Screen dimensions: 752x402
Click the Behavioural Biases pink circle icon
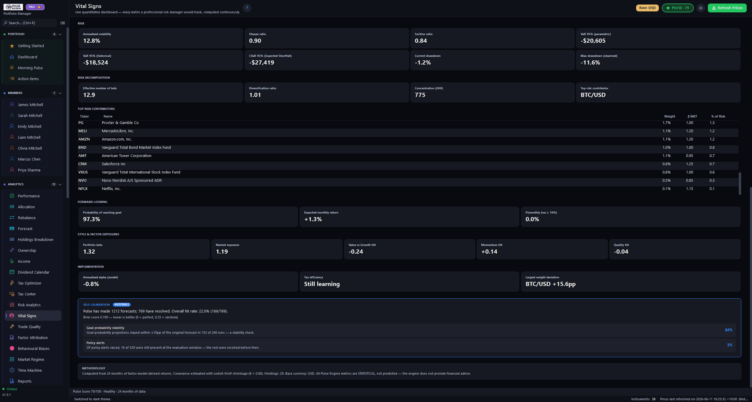(x=12, y=348)
